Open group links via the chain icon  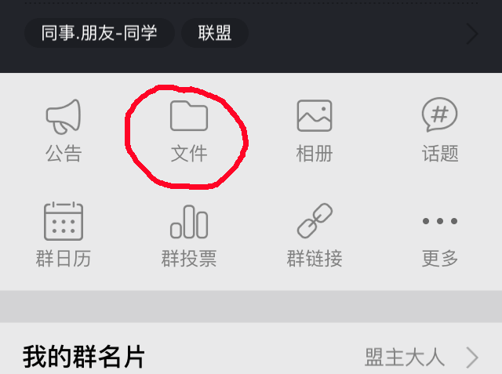point(315,221)
